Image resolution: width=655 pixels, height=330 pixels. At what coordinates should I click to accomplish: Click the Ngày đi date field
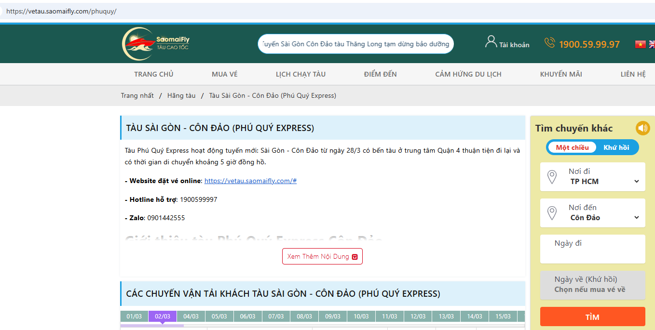coord(592,249)
